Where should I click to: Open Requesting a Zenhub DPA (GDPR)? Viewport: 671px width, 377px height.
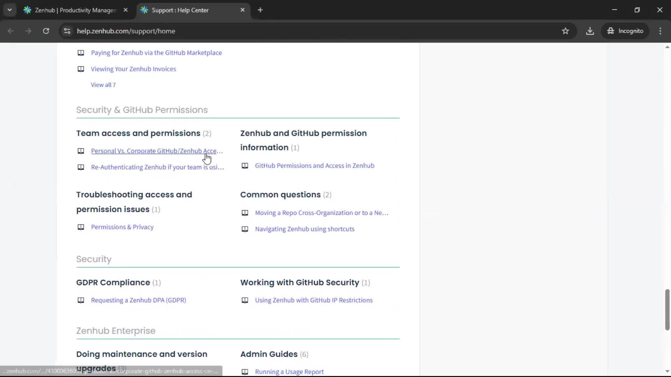coord(138,300)
